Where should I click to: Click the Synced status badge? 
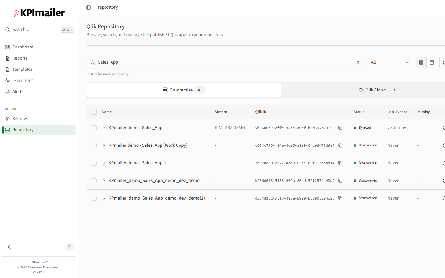(362, 128)
